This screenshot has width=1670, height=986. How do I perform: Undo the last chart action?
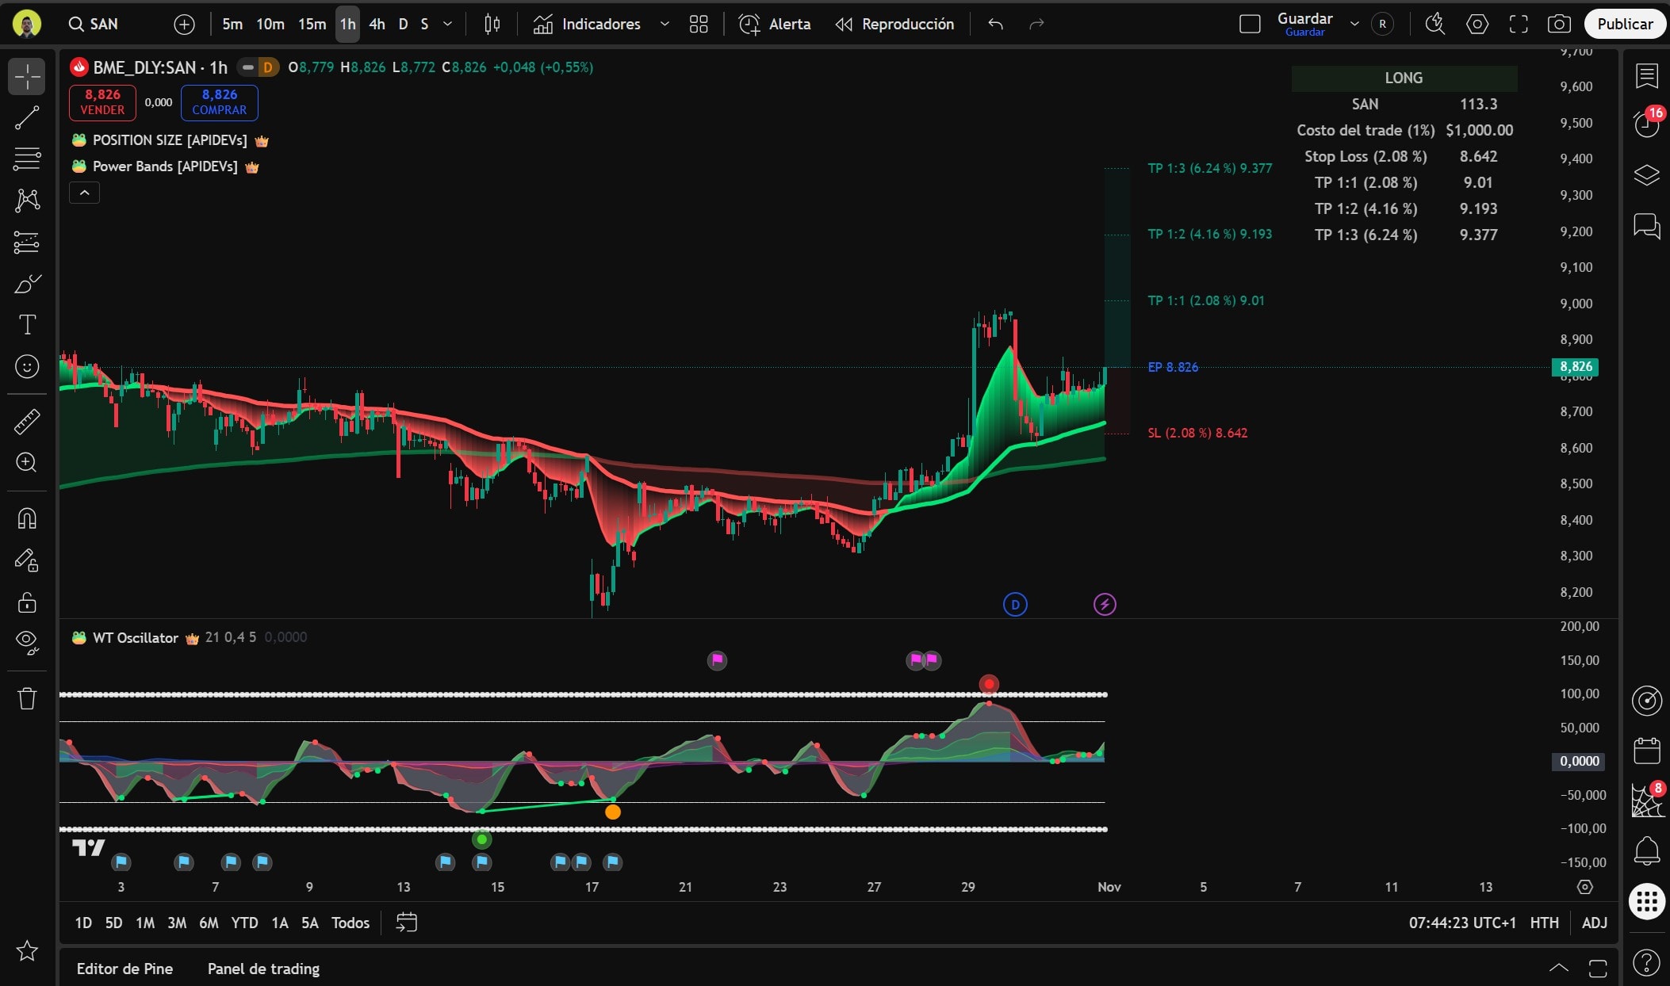[994, 24]
